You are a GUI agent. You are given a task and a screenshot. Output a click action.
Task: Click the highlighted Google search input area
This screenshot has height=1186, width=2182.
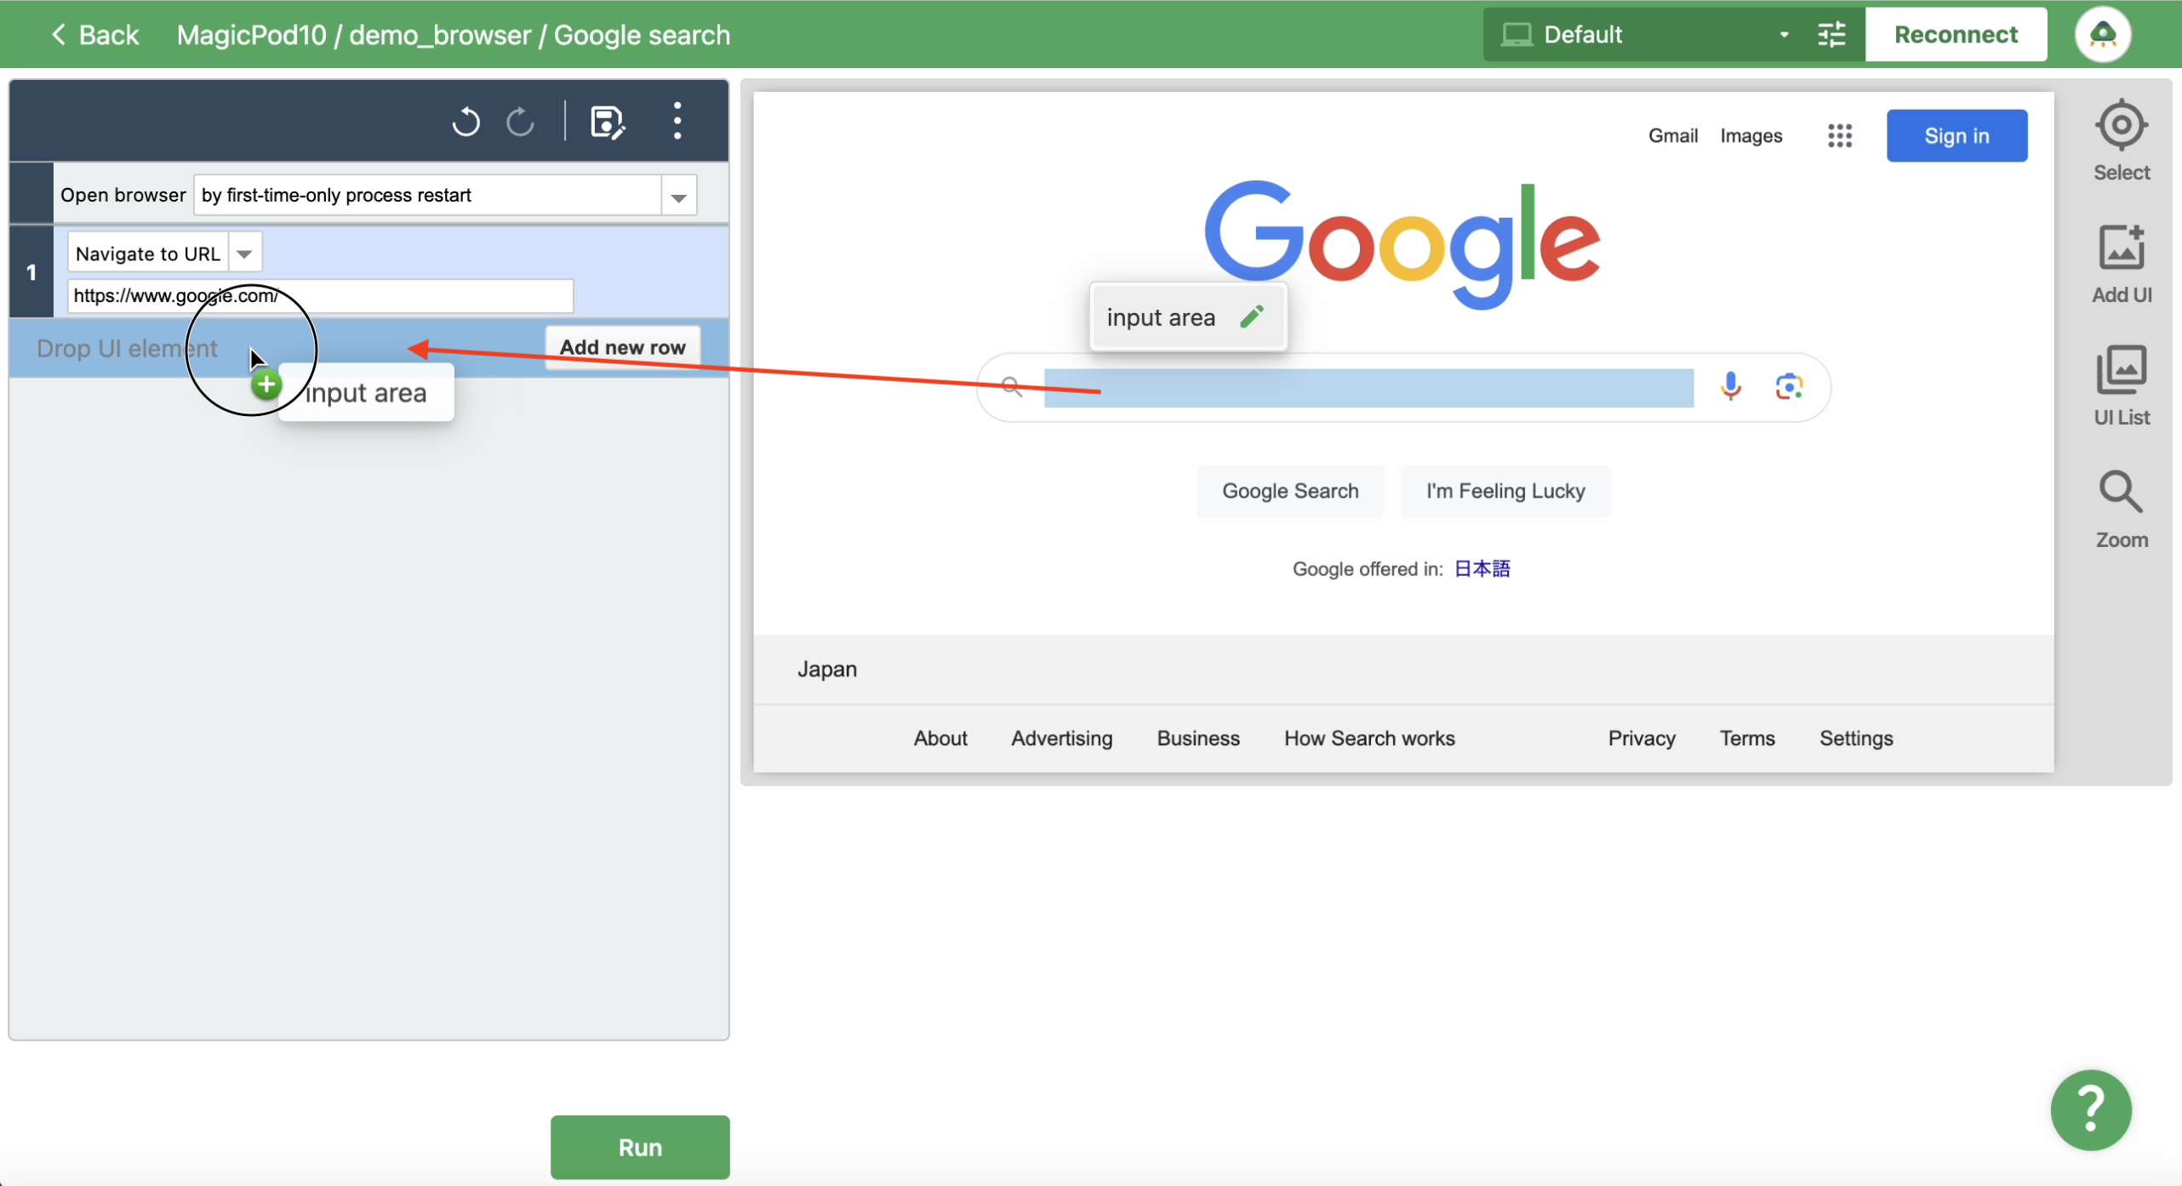coord(1368,388)
